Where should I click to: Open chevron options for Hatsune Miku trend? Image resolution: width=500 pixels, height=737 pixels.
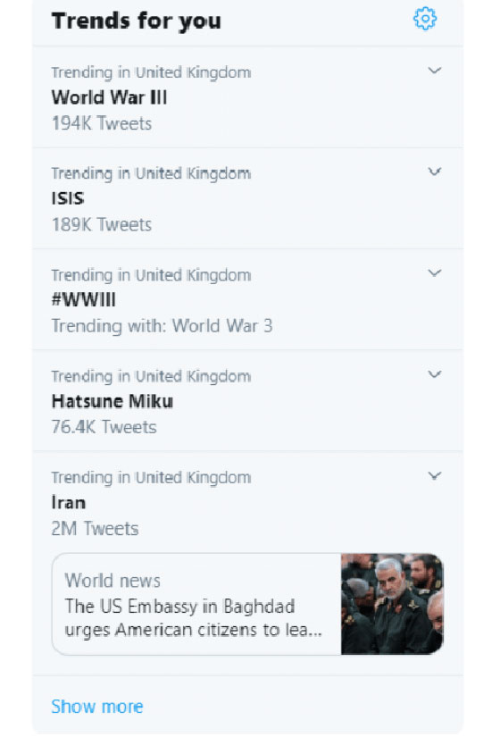435,374
